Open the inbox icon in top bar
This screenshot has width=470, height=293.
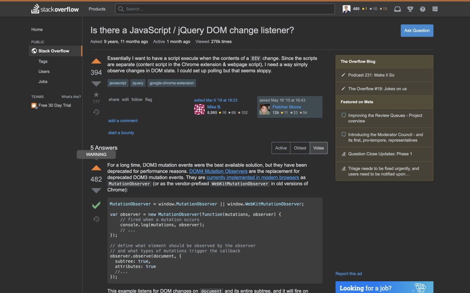(x=397, y=9)
